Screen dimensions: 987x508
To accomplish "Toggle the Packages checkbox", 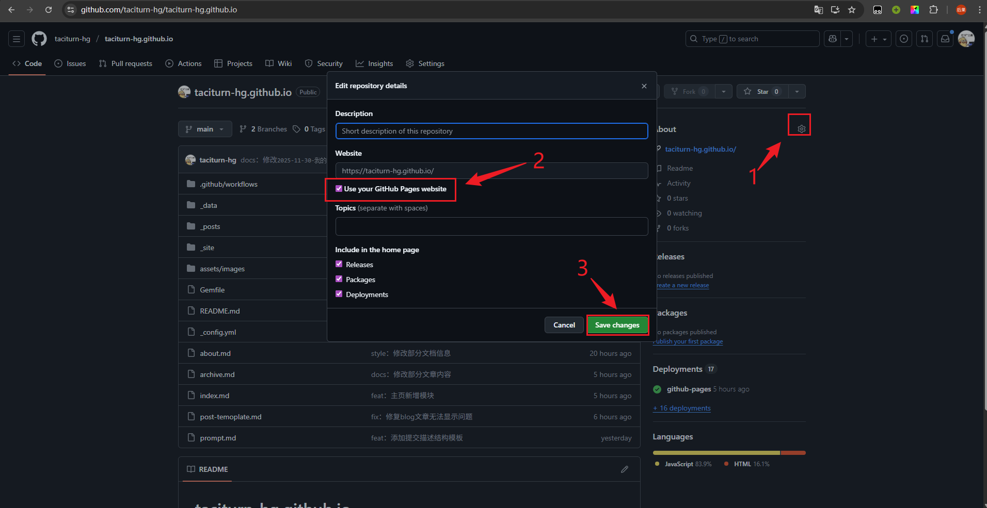I will [x=339, y=279].
